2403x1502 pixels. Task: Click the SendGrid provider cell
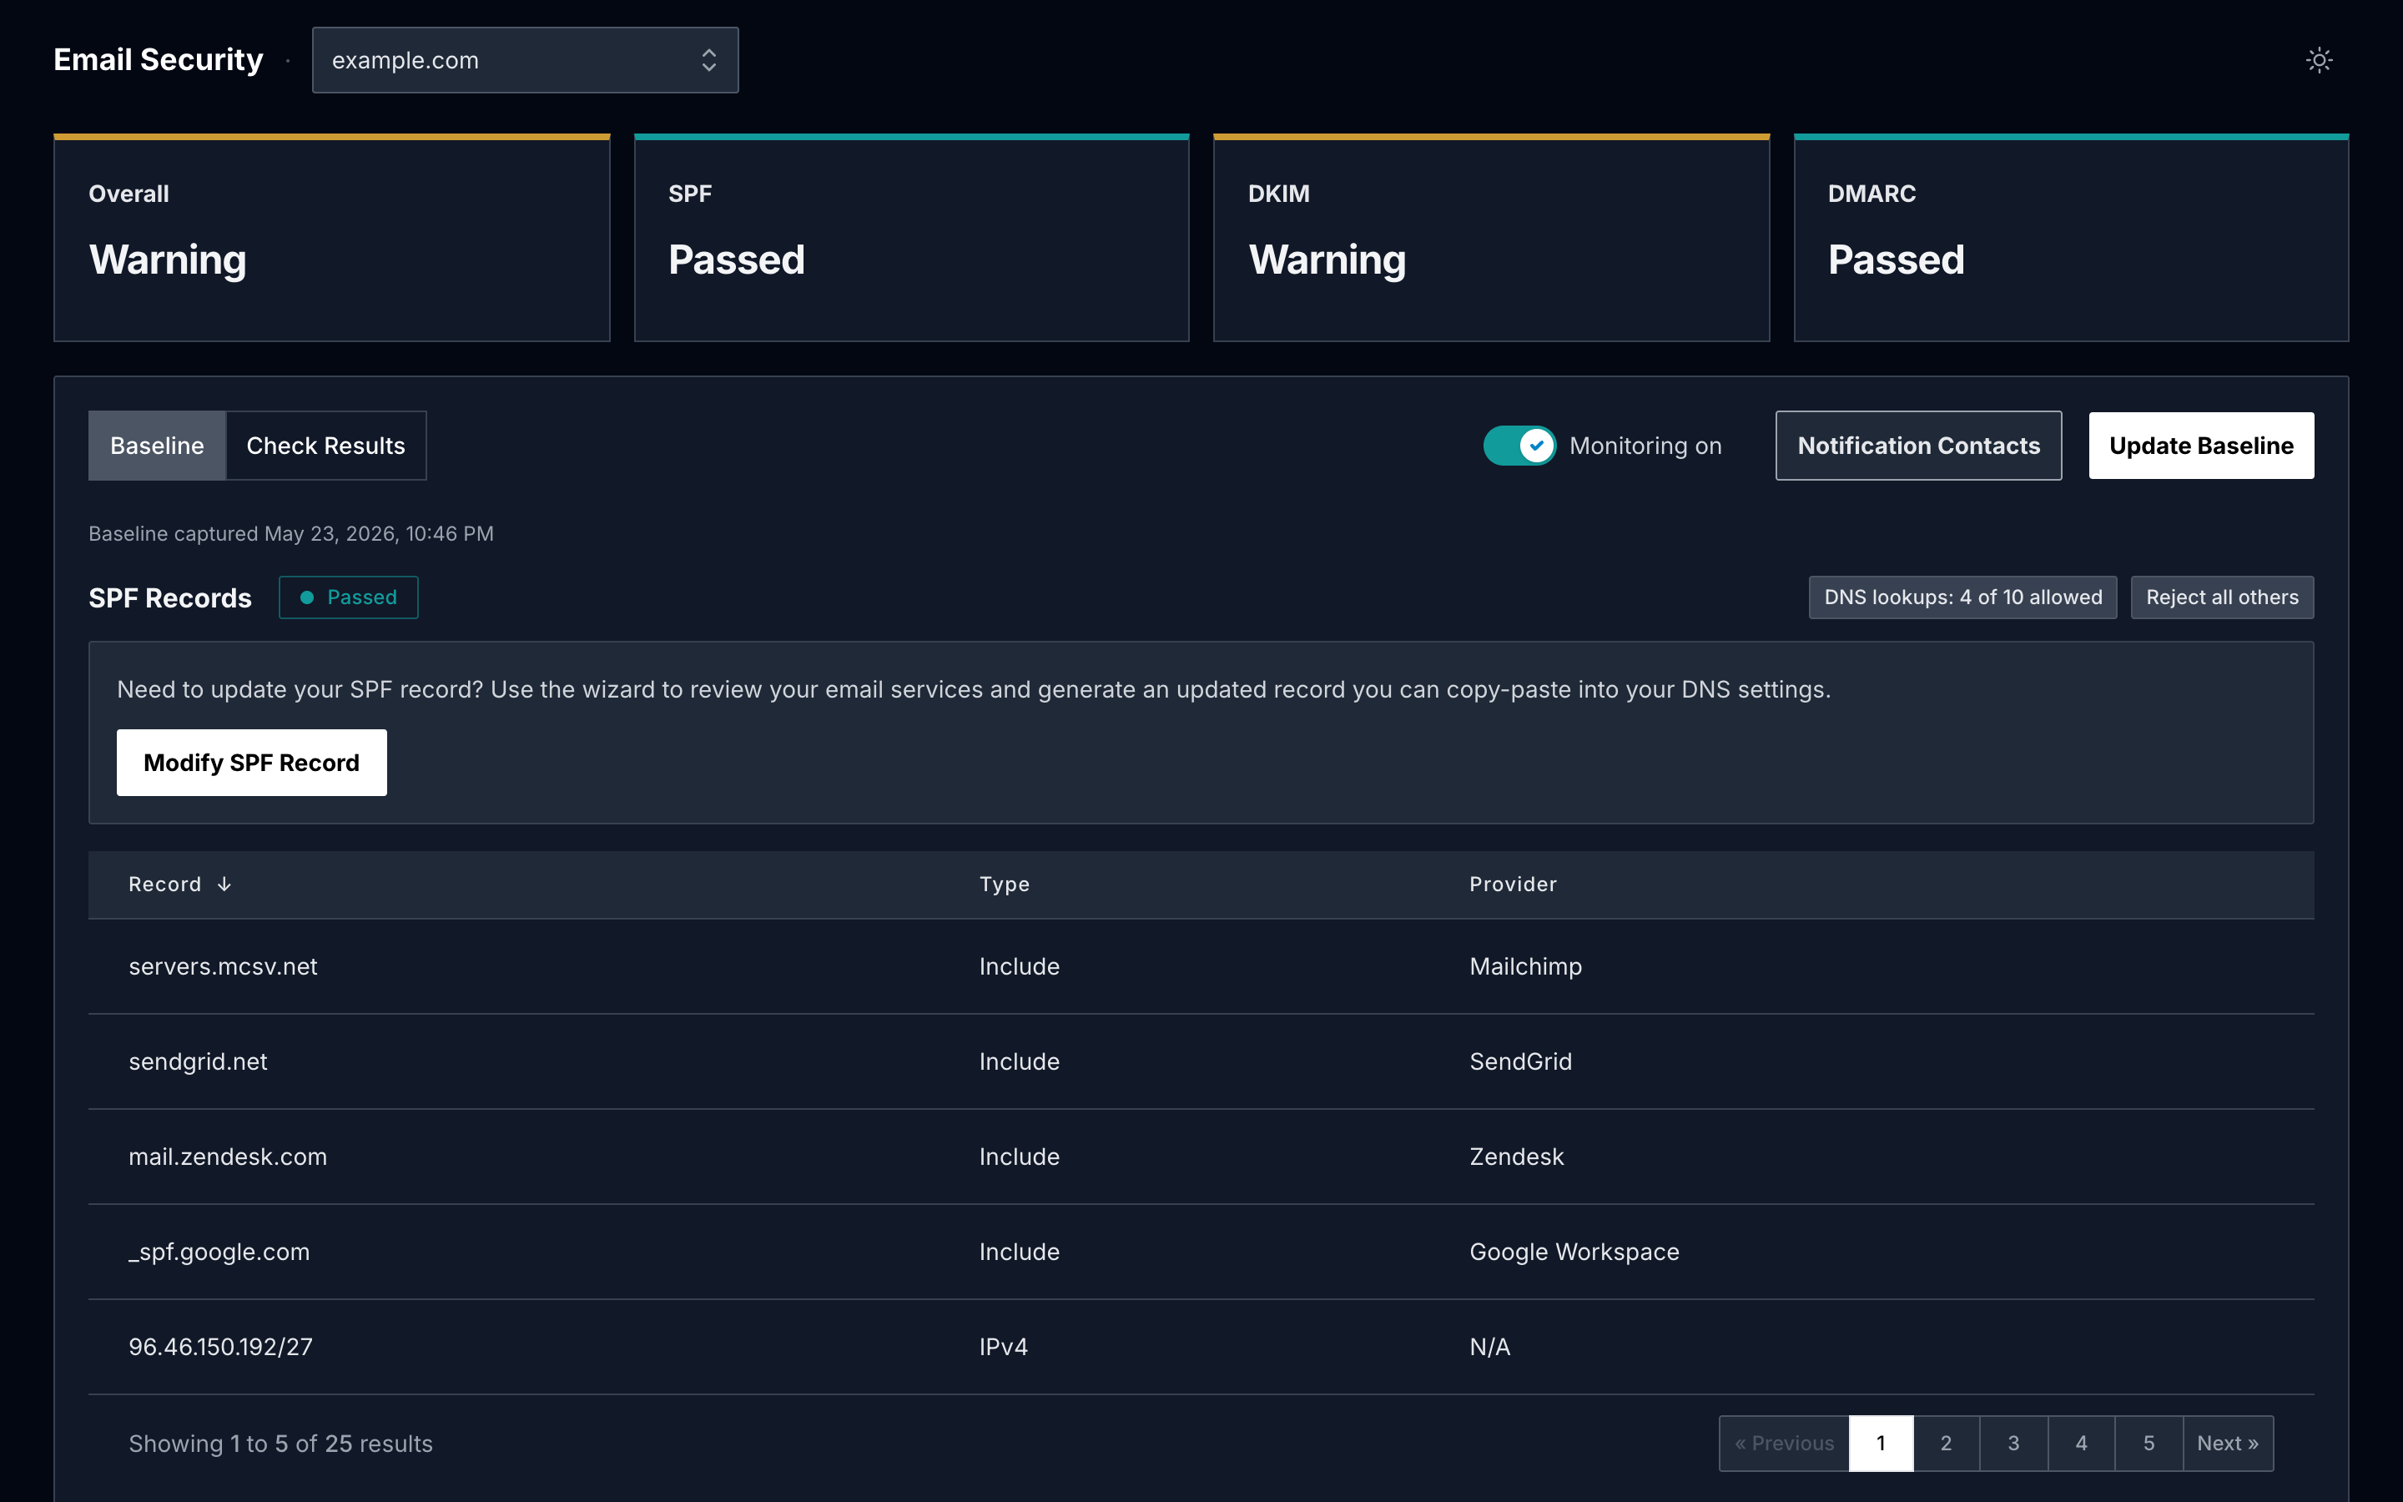(1520, 1062)
